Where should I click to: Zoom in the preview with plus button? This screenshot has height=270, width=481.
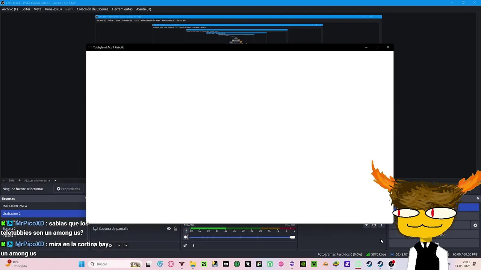tap(20, 180)
